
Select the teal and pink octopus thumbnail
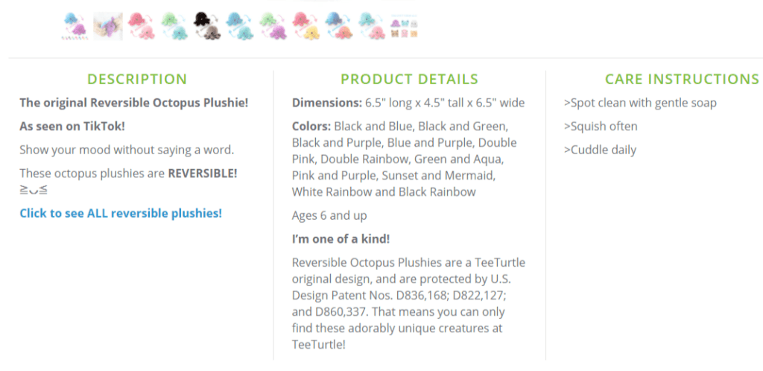click(370, 26)
